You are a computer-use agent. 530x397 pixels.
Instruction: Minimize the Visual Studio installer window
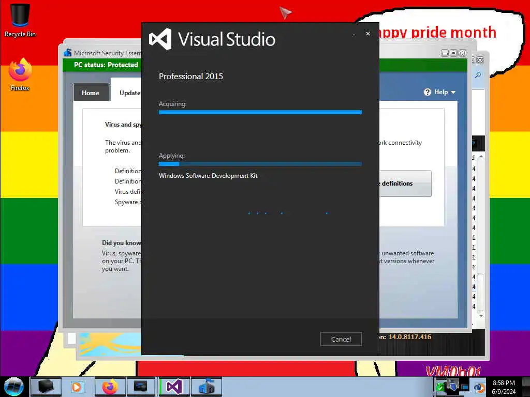click(354, 35)
